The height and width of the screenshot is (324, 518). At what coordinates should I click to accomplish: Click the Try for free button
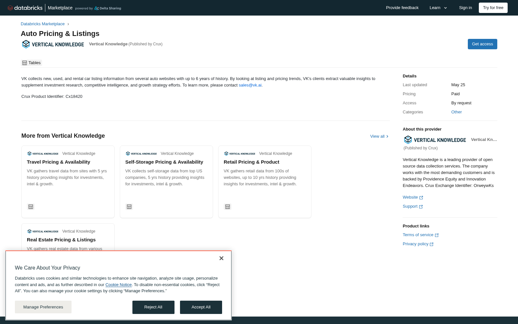coord(493,8)
